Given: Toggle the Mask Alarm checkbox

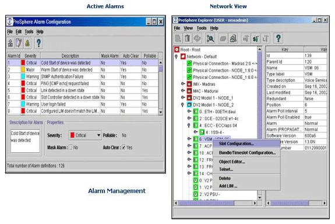Looking at the screenshot, I should (70, 147).
